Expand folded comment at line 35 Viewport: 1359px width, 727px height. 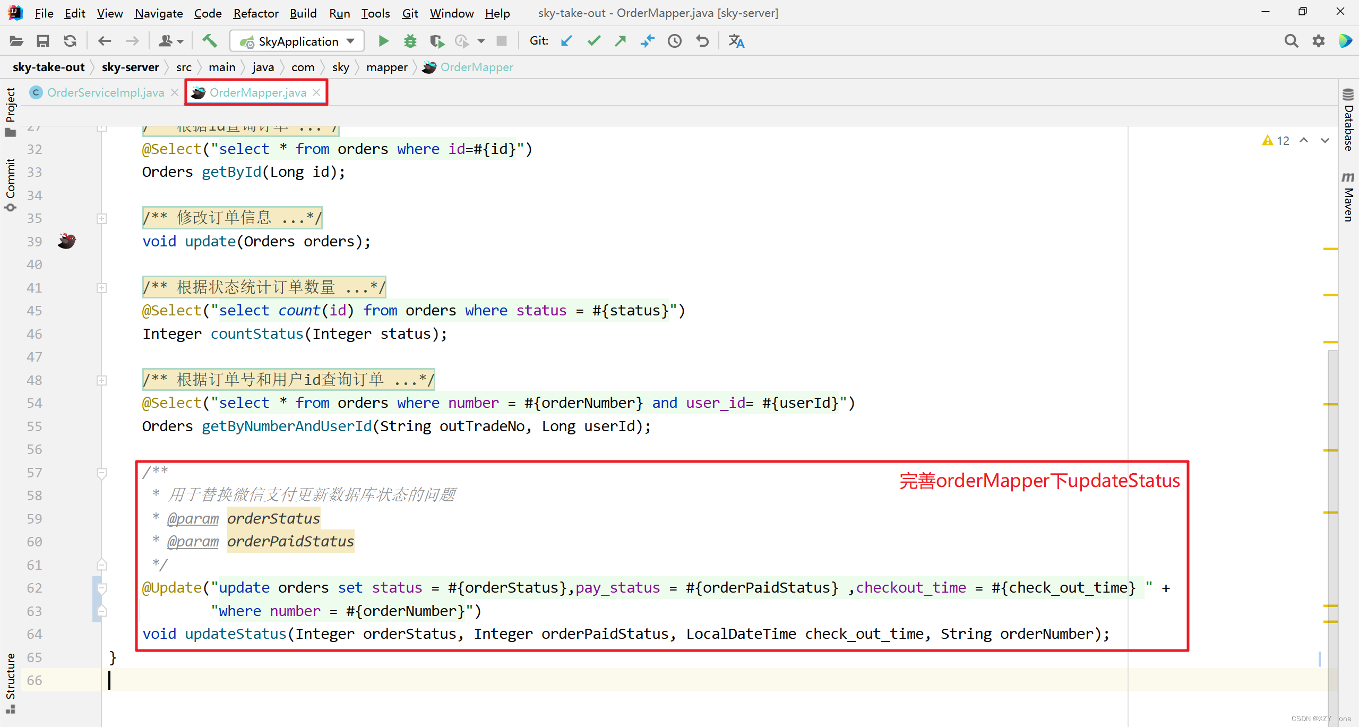[102, 218]
